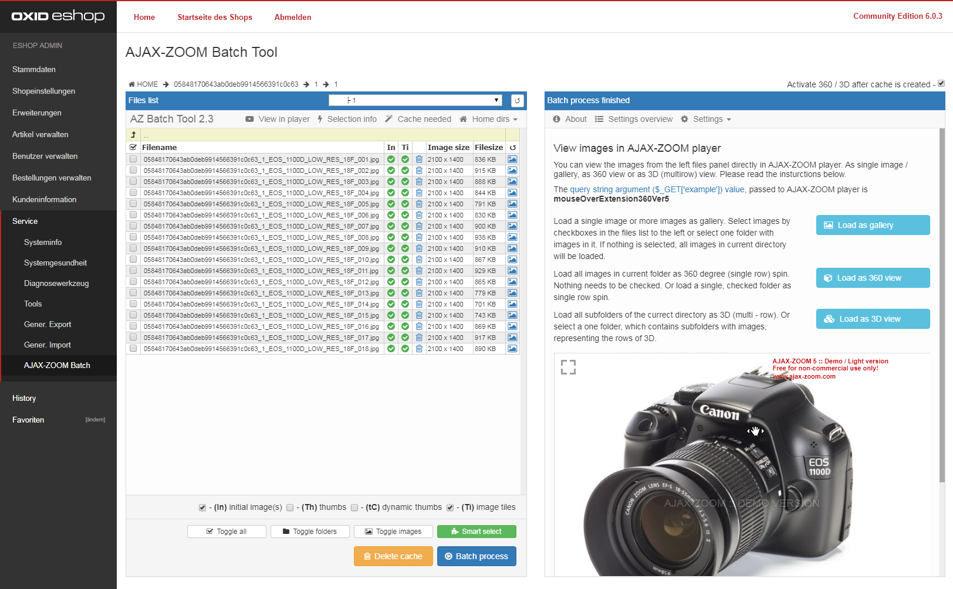Toggle Activate 360 / 3D after cache checkbox

point(941,83)
